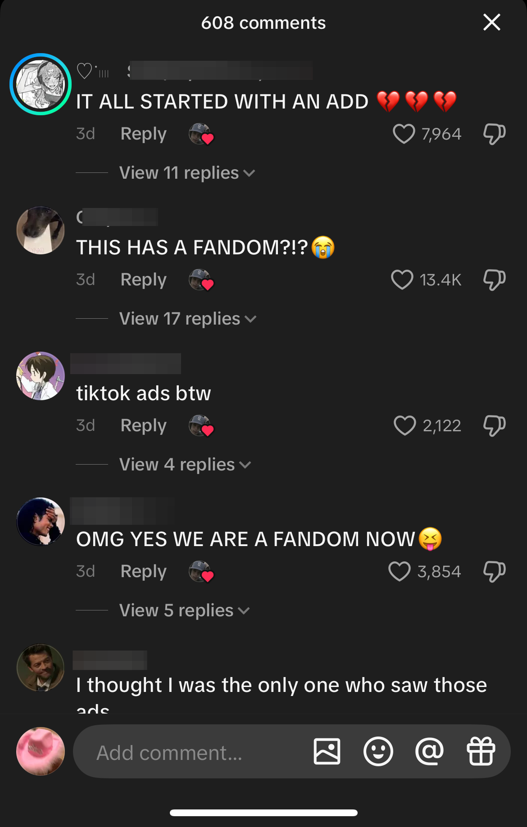Image resolution: width=527 pixels, height=827 pixels.
Task: Expand View 17 replies
Action: pyautogui.click(x=188, y=319)
